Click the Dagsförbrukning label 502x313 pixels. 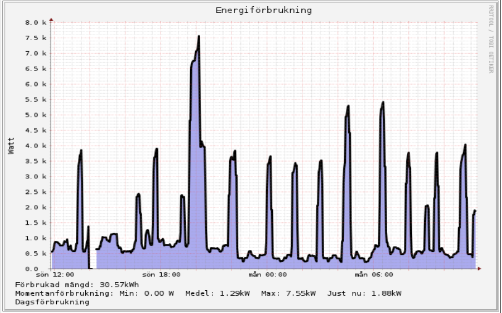click(x=52, y=302)
